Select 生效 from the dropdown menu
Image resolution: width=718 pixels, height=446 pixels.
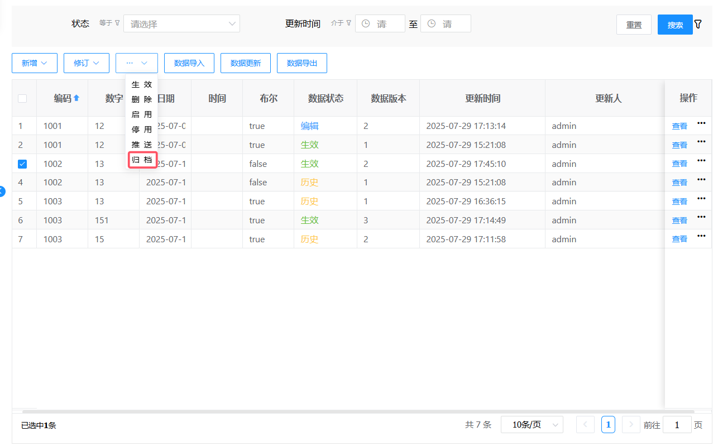pyautogui.click(x=142, y=85)
